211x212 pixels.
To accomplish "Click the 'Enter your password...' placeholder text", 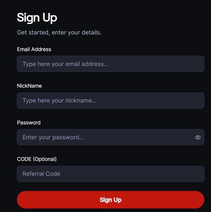I will pyautogui.click(x=53, y=137).
